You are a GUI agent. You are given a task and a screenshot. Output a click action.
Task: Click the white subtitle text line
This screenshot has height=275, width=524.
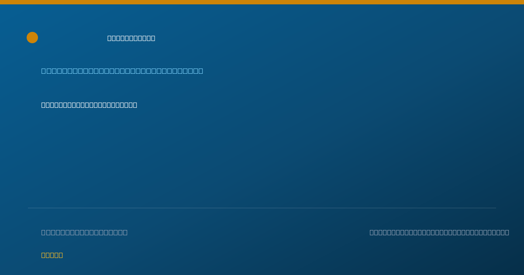point(89,105)
